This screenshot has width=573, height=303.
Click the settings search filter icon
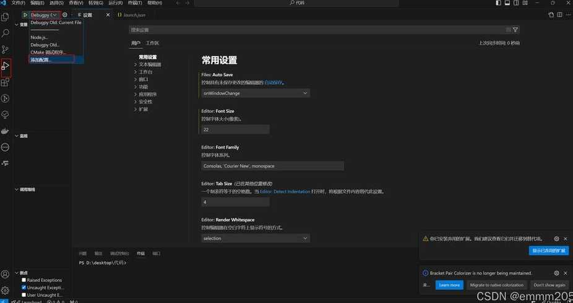coord(515,30)
